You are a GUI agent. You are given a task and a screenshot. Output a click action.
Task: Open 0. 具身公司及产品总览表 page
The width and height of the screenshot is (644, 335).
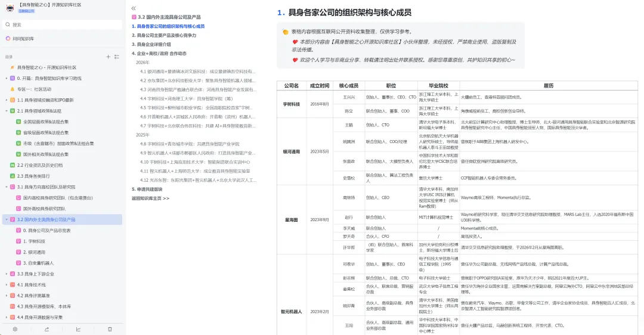(x=47, y=230)
